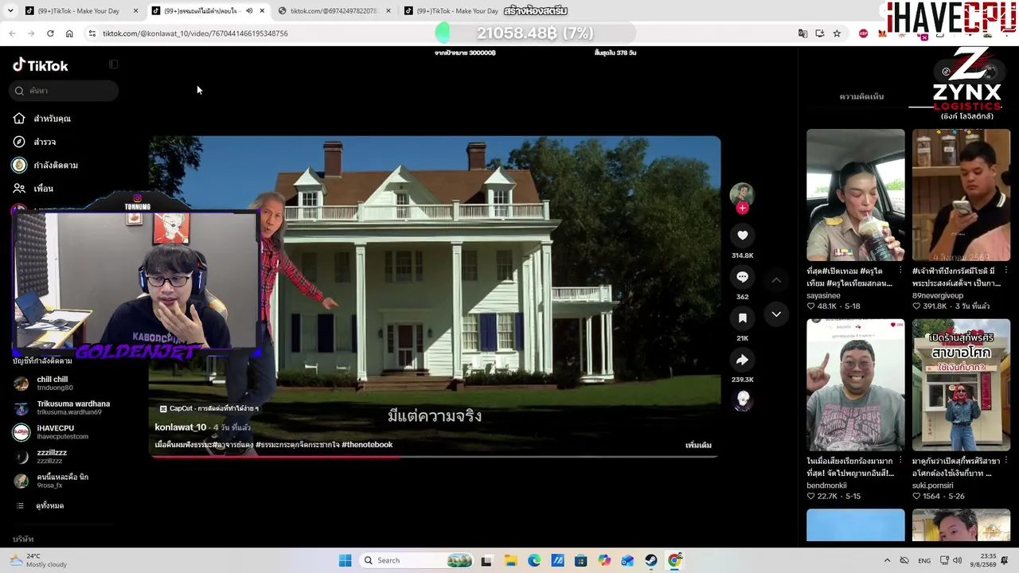The height and width of the screenshot is (573, 1019).
Task: Close the active TikTok video tab
Action: click(262, 11)
